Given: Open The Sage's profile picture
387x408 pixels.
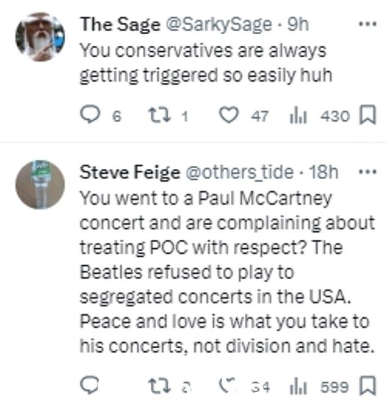Looking at the screenshot, I should [x=40, y=37].
